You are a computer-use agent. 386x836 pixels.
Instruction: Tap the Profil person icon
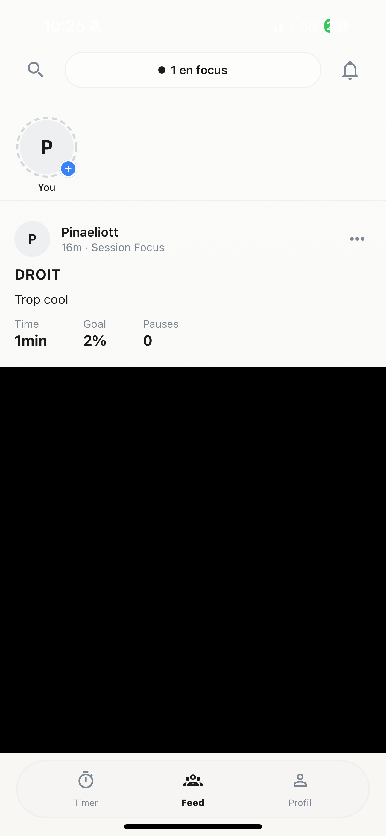click(x=300, y=780)
